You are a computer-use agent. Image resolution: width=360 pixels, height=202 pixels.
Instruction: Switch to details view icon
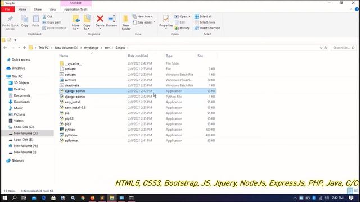[x=350, y=191]
